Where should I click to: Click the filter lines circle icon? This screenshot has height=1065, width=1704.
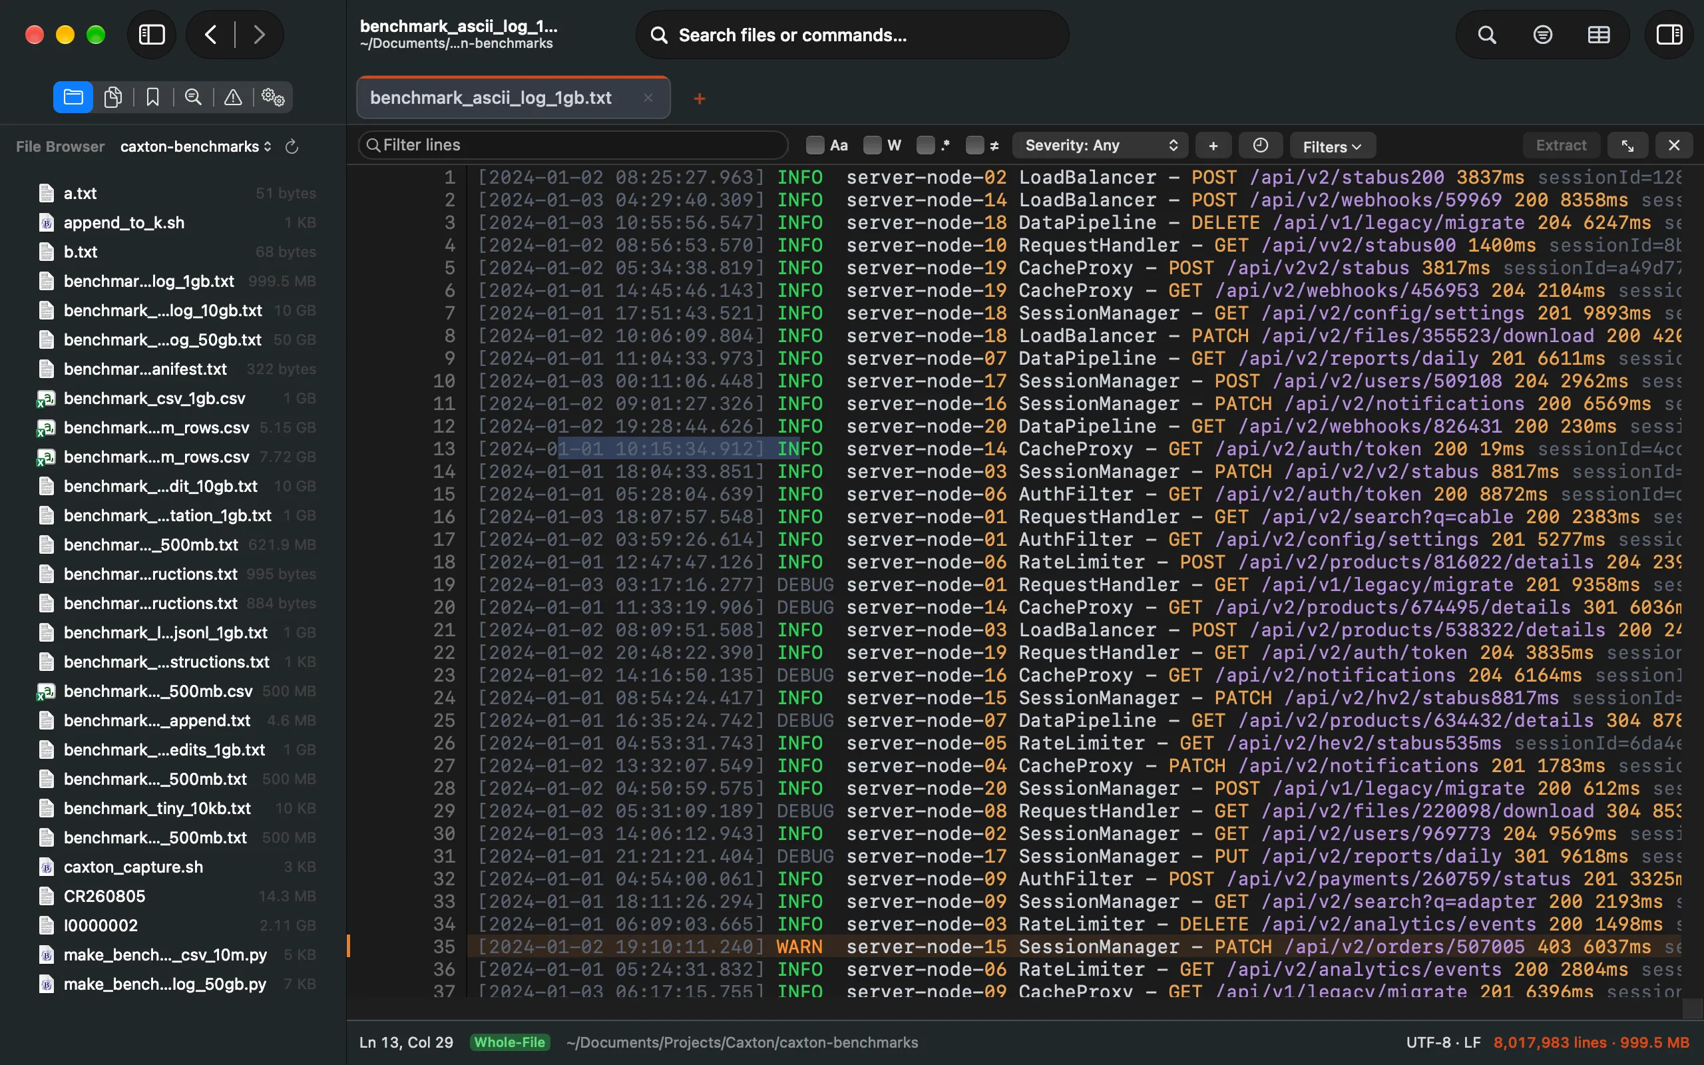click(x=1542, y=35)
